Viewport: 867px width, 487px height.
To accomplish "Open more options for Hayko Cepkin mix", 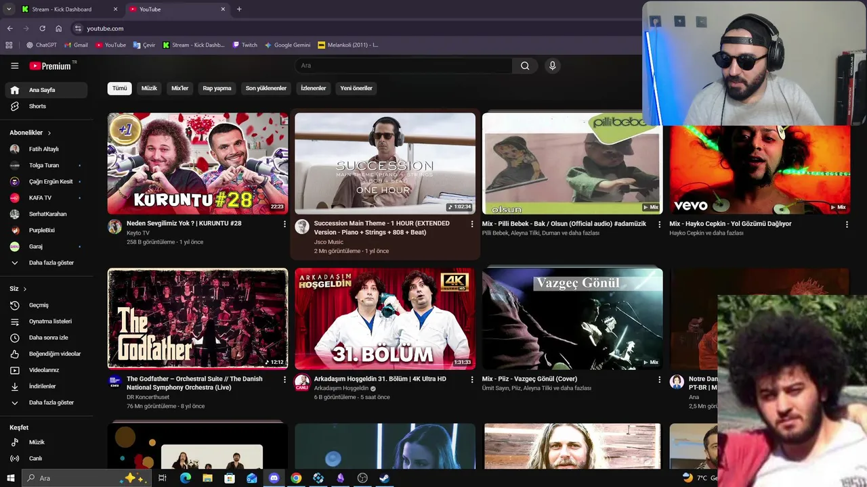I will coord(847,224).
